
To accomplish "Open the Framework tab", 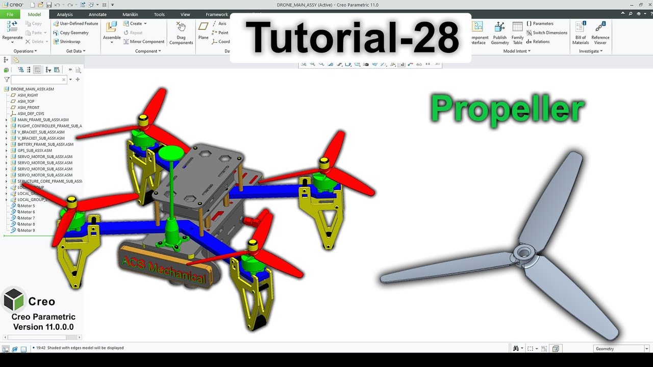I will click(217, 14).
